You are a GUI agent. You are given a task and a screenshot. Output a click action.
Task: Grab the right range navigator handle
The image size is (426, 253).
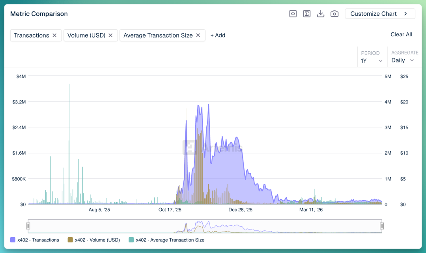[382, 226]
